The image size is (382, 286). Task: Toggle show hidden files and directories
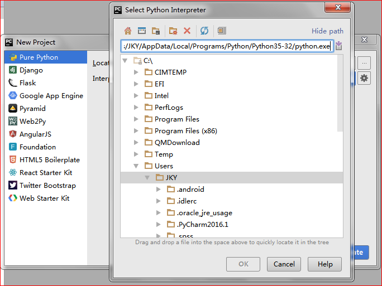click(222, 31)
